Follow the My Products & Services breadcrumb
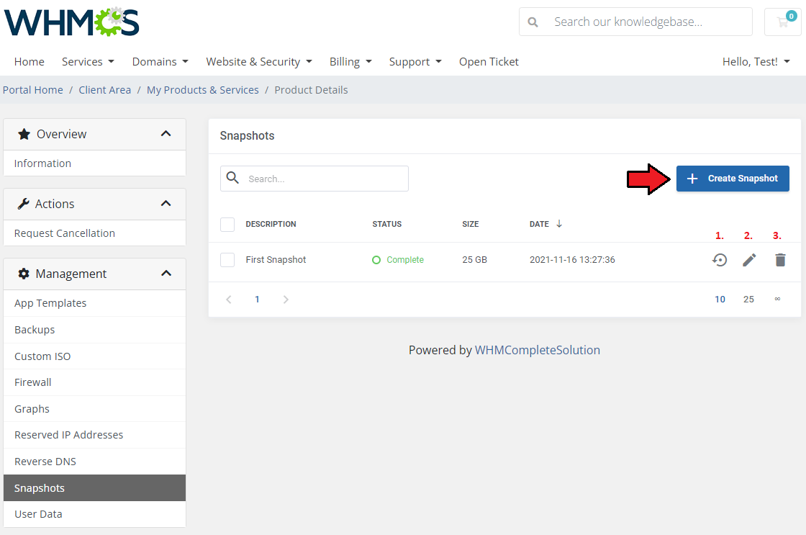806x535 pixels. [202, 90]
